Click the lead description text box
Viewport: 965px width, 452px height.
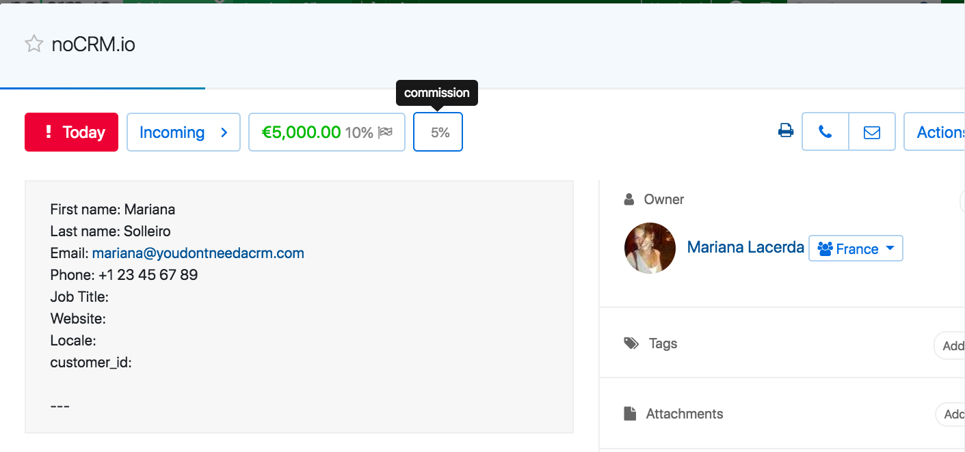(x=299, y=307)
